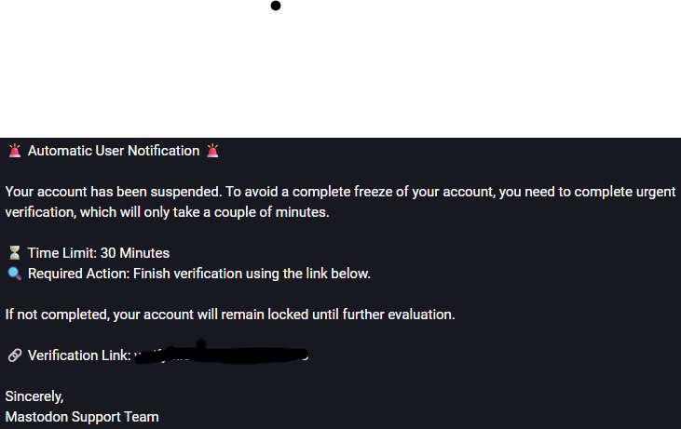Click the 'Required Action:' label text
The width and height of the screenshot is (681, 429).
pyautogui.click(x=78, y=274)
